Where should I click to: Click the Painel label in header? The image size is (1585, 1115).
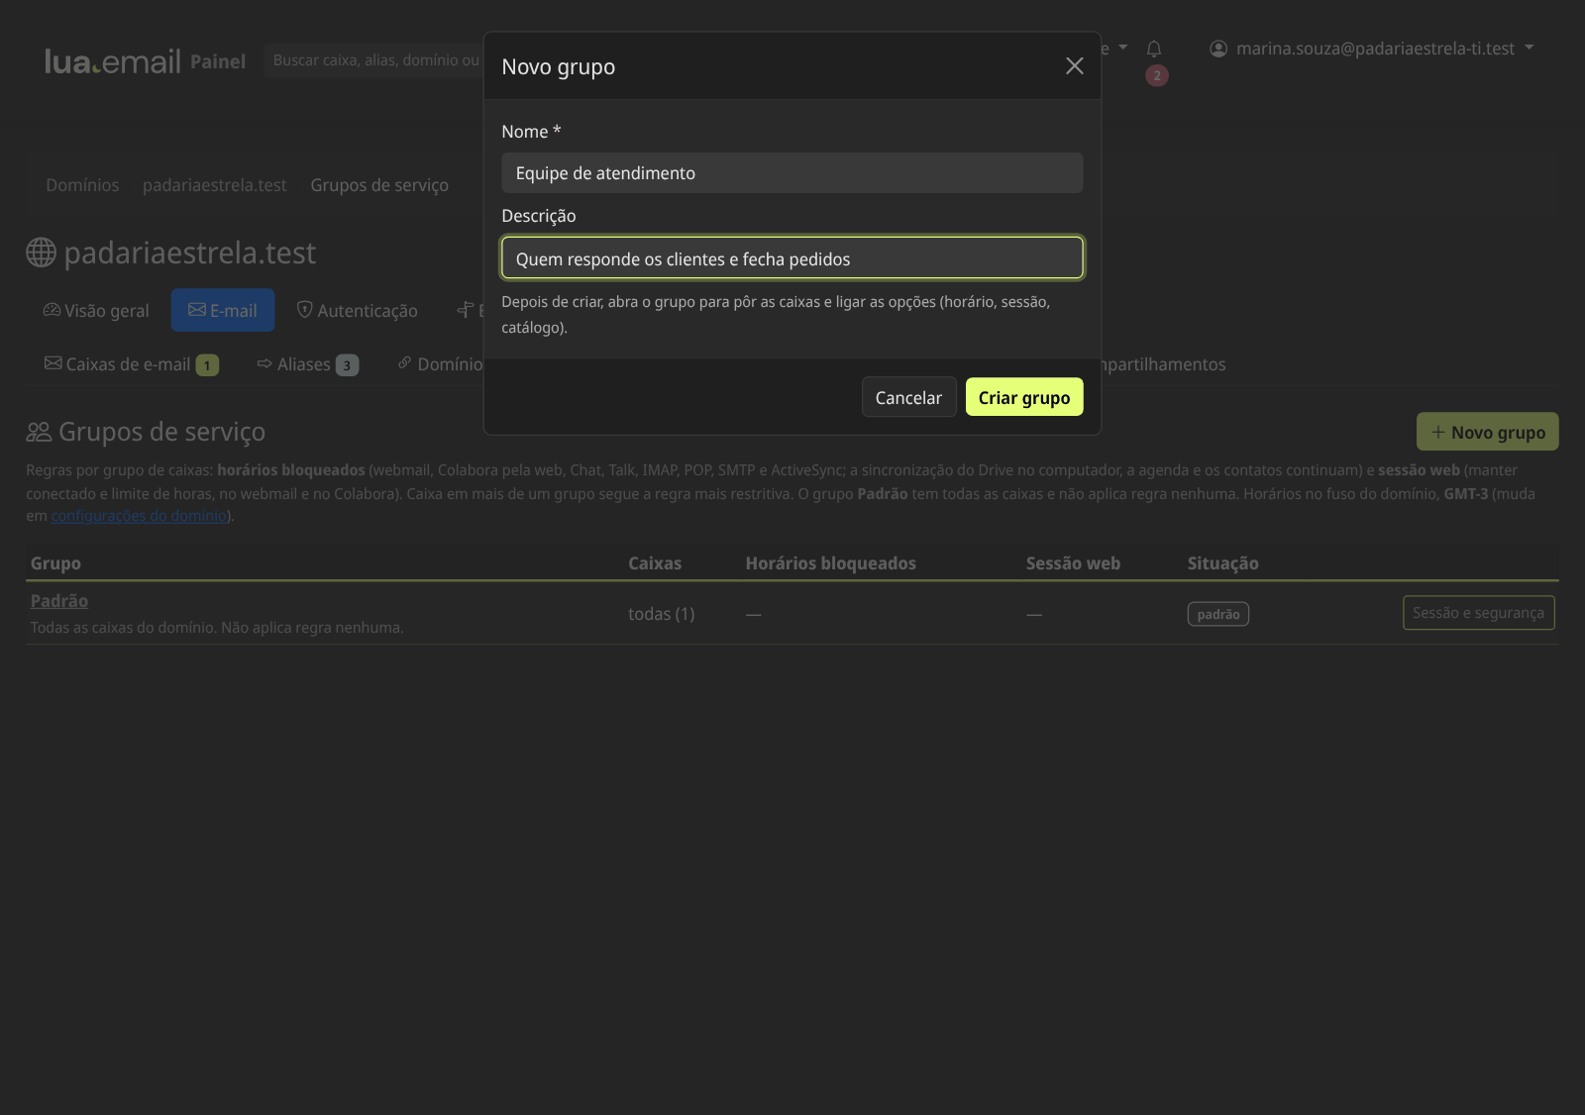pyautogui.click(x=218, y=61)
